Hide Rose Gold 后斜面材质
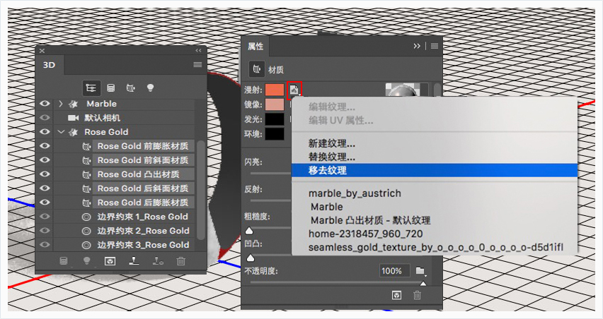This screenshot has width=603, height=319. point(45,188)
